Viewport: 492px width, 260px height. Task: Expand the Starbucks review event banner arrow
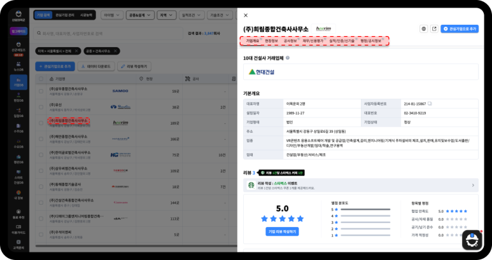(473, 186)
